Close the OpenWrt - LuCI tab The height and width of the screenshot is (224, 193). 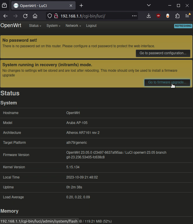tap(71, 6)
